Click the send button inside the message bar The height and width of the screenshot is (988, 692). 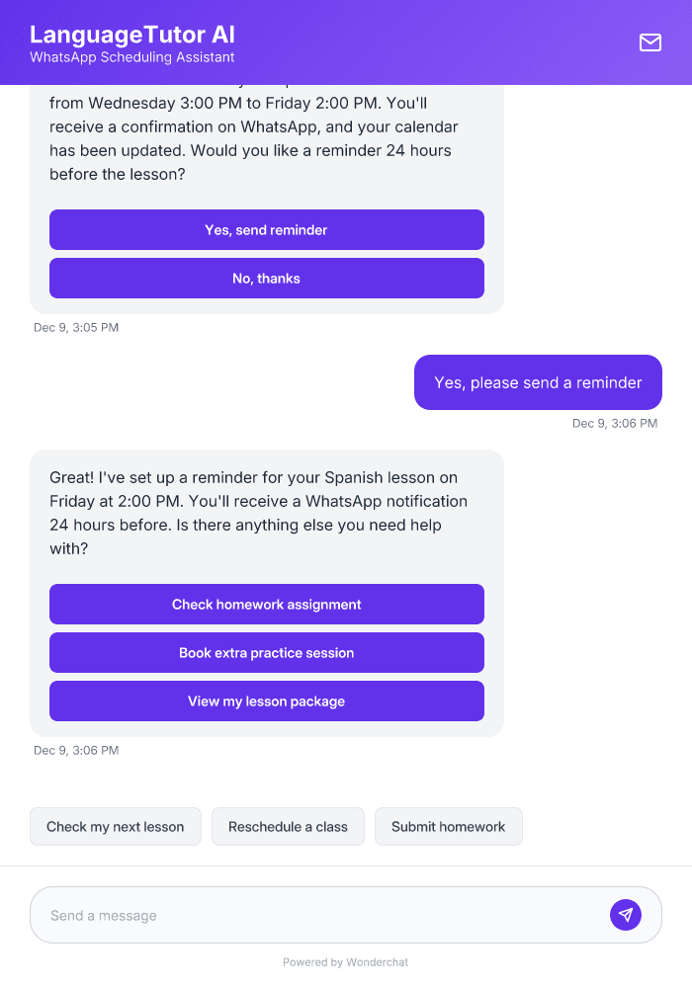[626, 914]
